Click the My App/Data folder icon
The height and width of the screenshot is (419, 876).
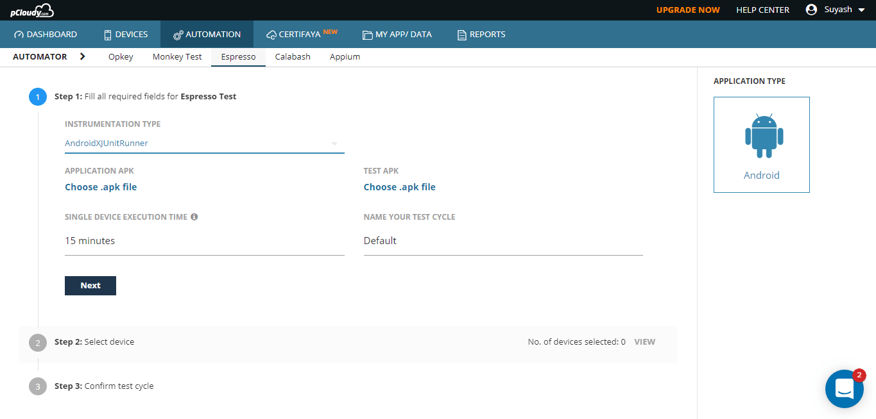pos(367,35)
